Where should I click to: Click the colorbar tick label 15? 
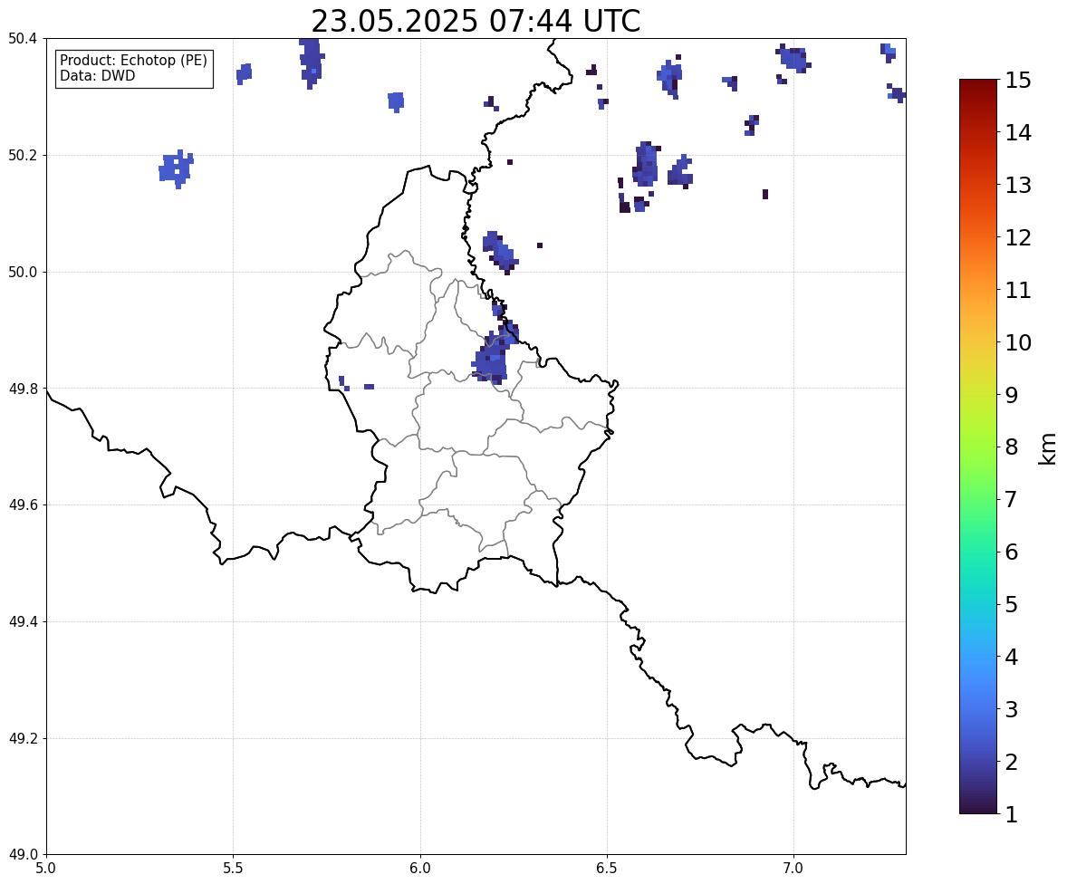[1018, 81]
